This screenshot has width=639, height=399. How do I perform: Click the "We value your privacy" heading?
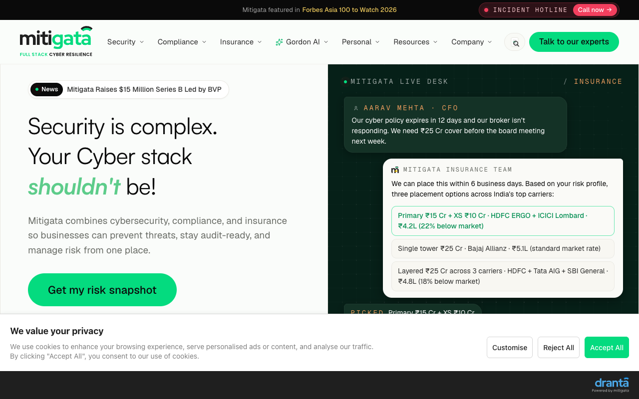tap(57, 331)
